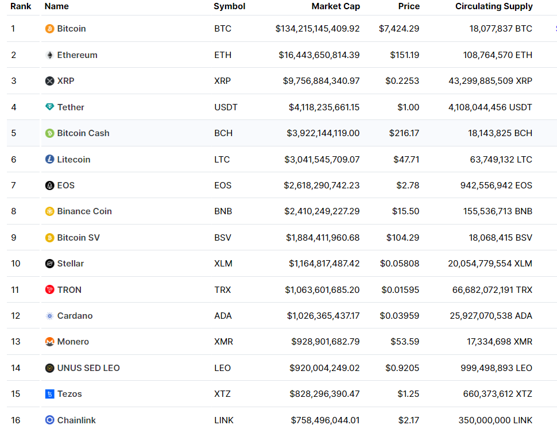Open the Bitcoin SV name link

coord(79,238)
